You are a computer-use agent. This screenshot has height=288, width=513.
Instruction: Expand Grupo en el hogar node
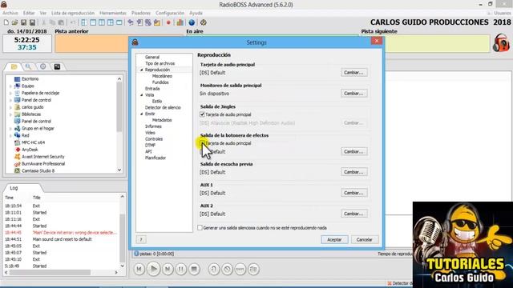pyautogui.click(x=10, y=129)
